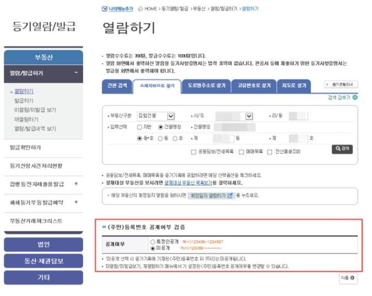Click 등기열람/발급 in the breadcrumb
Image resolution: width=372 pixels, height=296 pixels.
click(x=175, y=9)
